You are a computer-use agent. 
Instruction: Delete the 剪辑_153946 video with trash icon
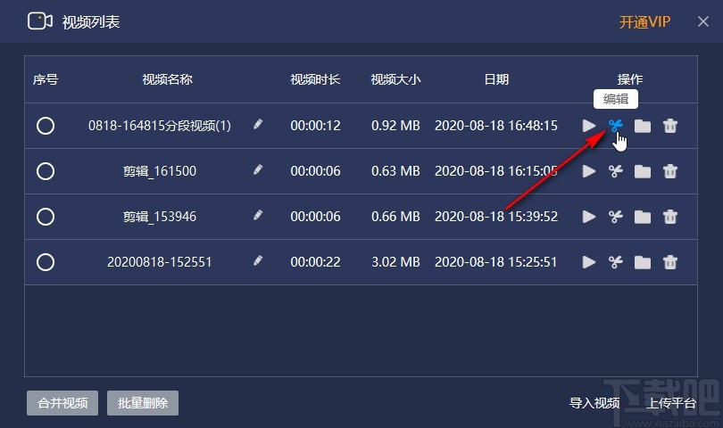coord(670,217)
